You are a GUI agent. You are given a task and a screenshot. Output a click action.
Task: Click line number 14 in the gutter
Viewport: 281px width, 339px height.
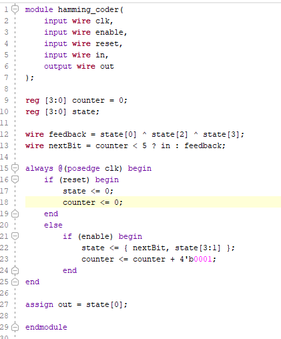pyautogui.click(x=4, y=157)
